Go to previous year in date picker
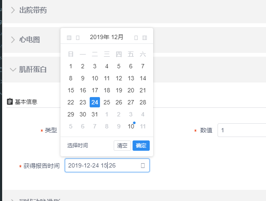Viewport: 266px width, 201px height. point(69,37)
